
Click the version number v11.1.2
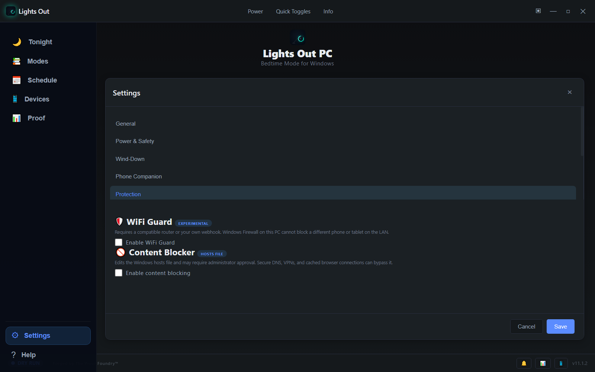pos(580,363)
